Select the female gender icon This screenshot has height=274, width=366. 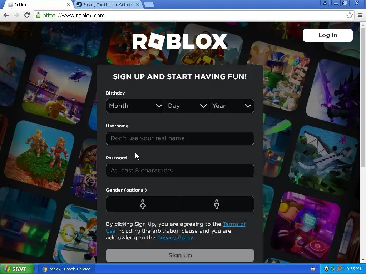point(143,204)
